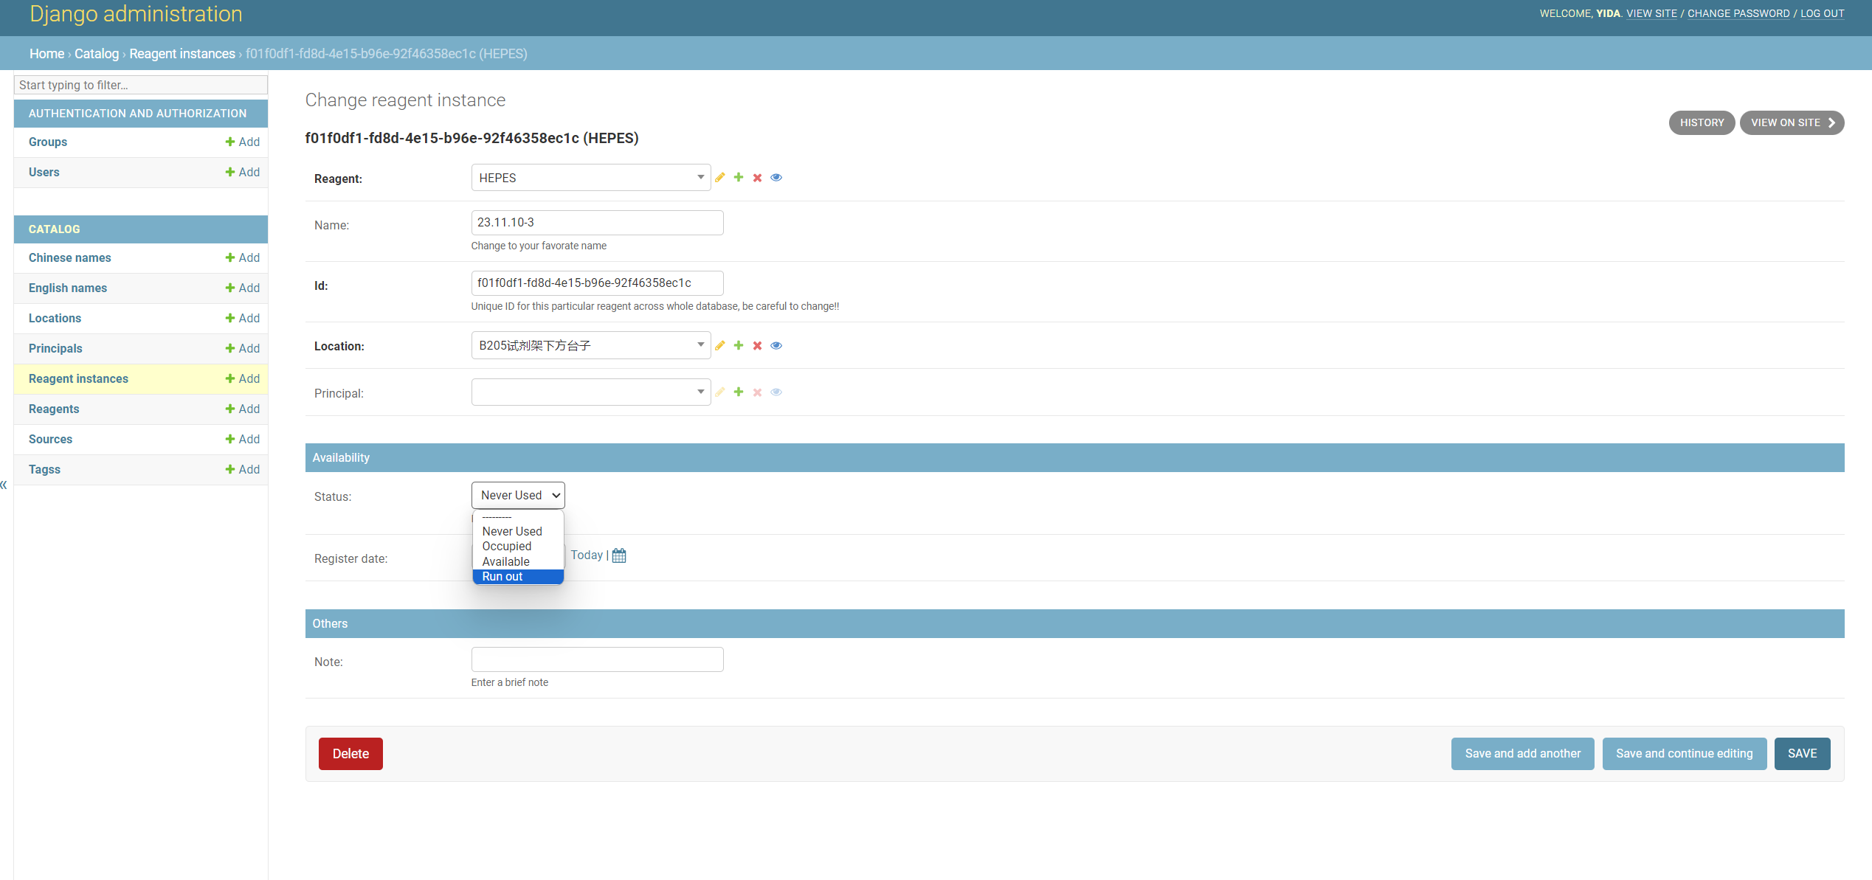Open the Reagents link in Catalog sidebar
The width and height of the screenshot is (1872, 880).
pos(54,409)
